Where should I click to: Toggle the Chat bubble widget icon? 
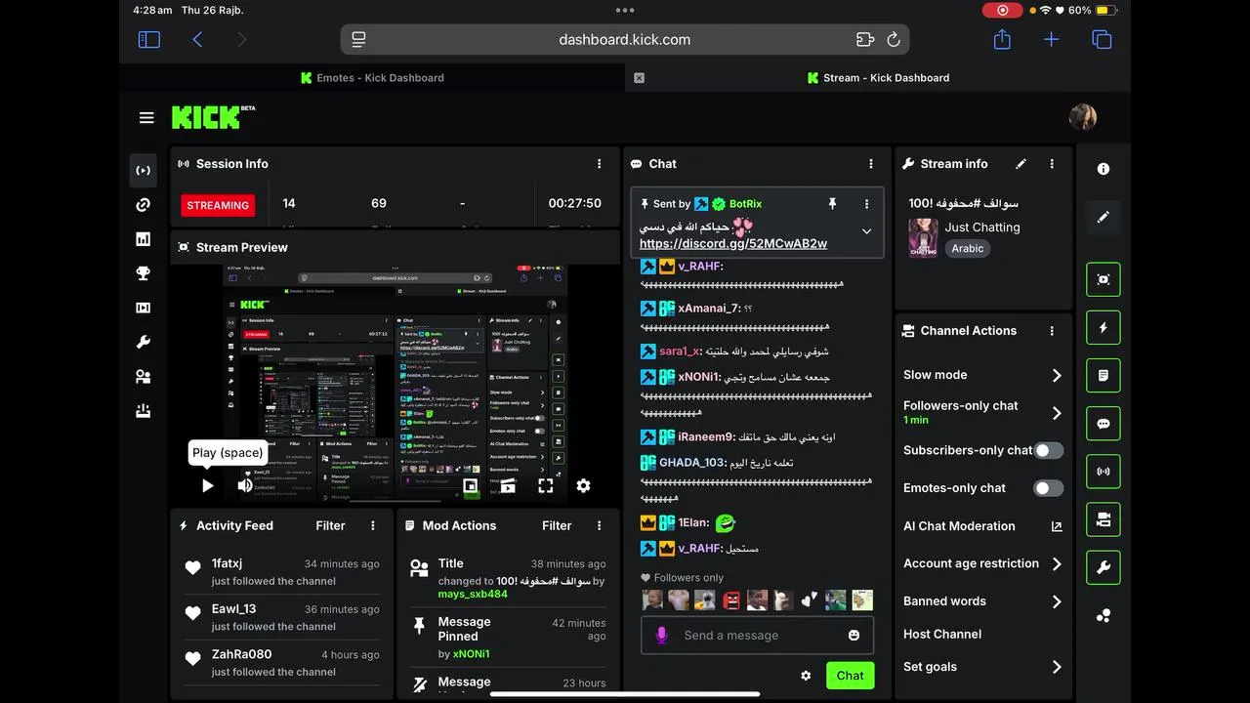point(1104,424)
